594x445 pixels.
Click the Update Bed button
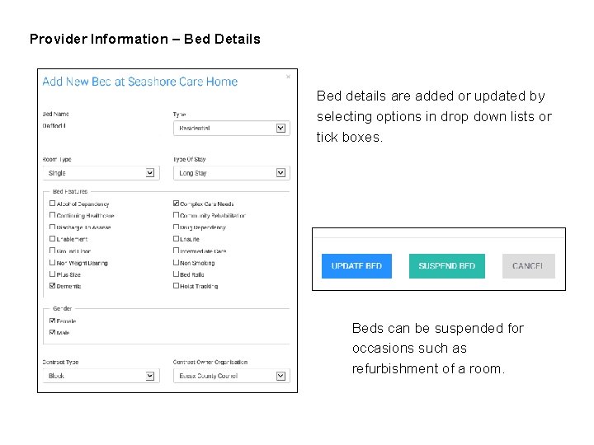coord(356,266)
